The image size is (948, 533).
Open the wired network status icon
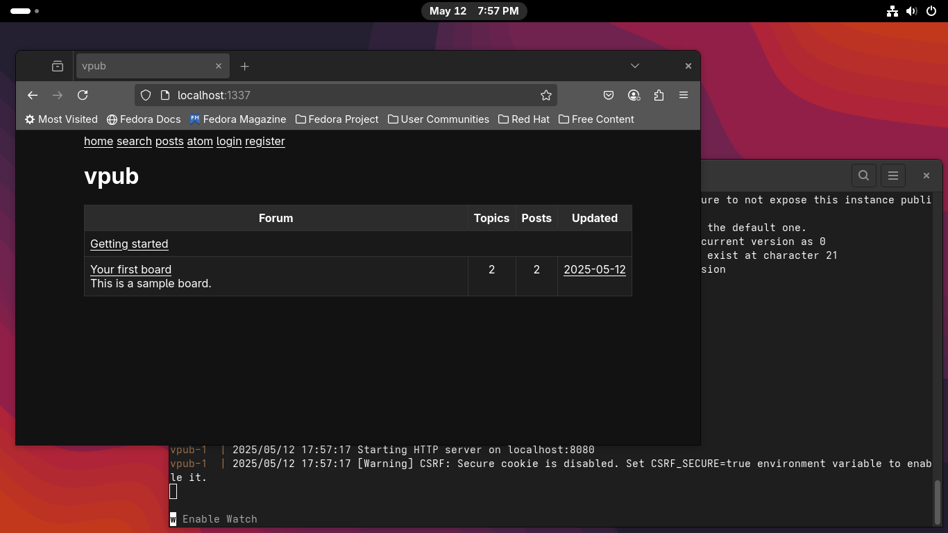892,11
